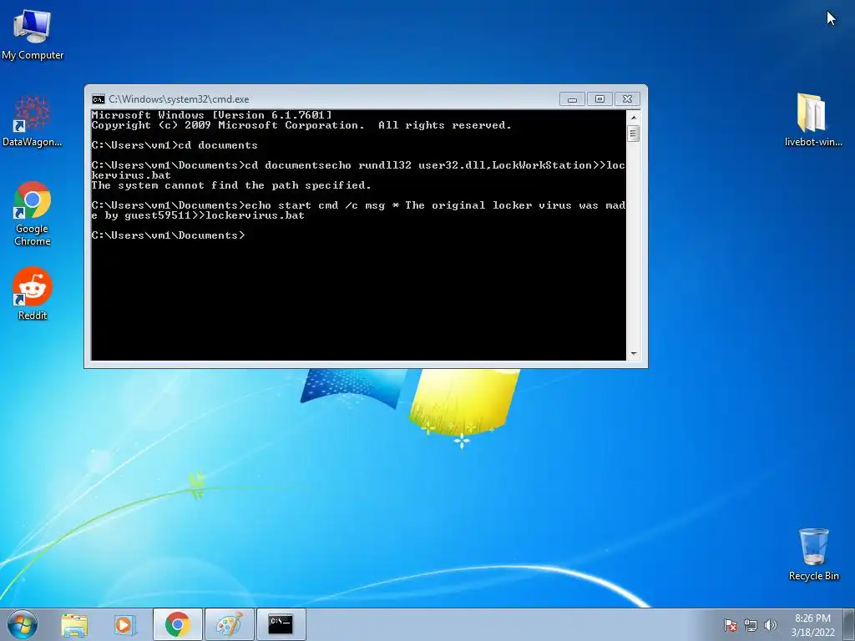Click the cmd vertical scrollbar thumb

pos(634,134)
